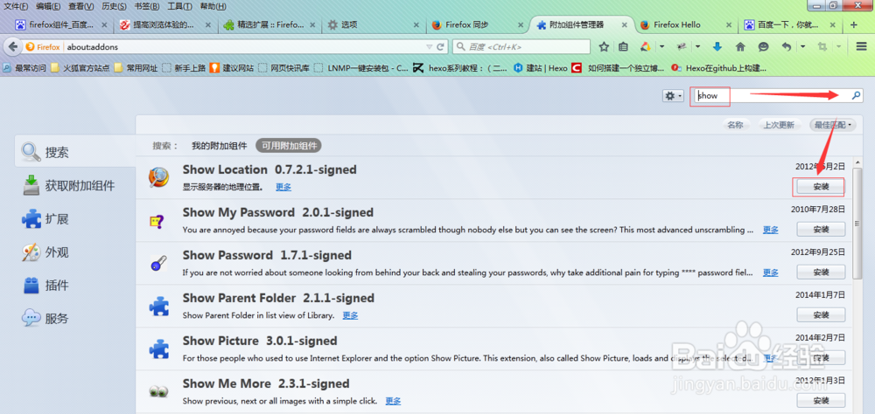Open the 书签(B) menu
Viewport: 875px width, 414px height.
click(x=147, y=7)
